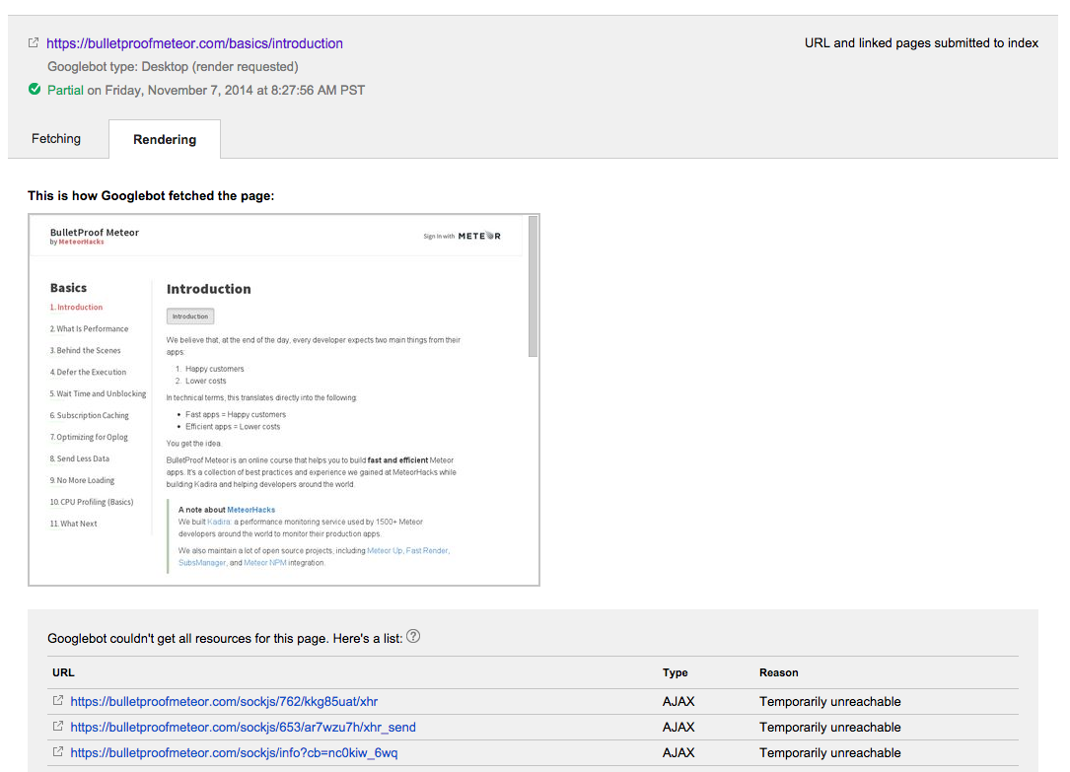Click the Type column header
The image size is (1070, 772).
click(675, 672)
